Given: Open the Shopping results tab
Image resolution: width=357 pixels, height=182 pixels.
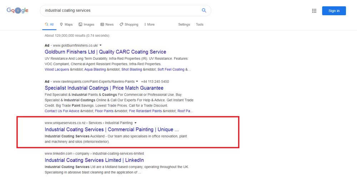Looking at the screenshot, I should [x=129, y=25].
